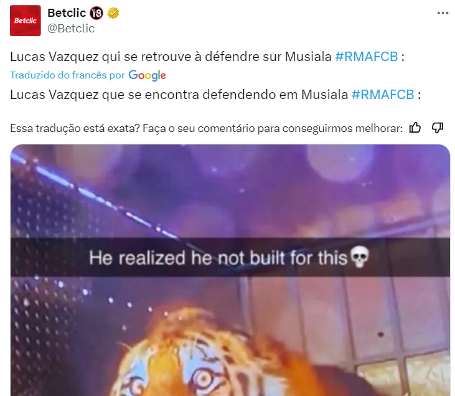Rate translation with thumbs down icon
Screen dimensions: 455x396
pyautogui.click(x=438, y=128)
